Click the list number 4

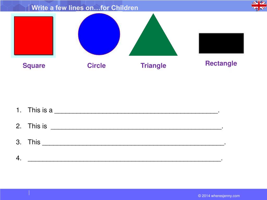19,158
